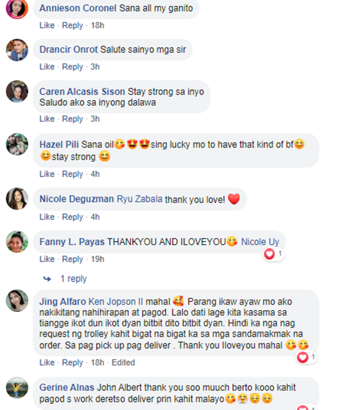Show edit history via Edited label
This screenshot has height=410, width=340.
pos(123,363)
